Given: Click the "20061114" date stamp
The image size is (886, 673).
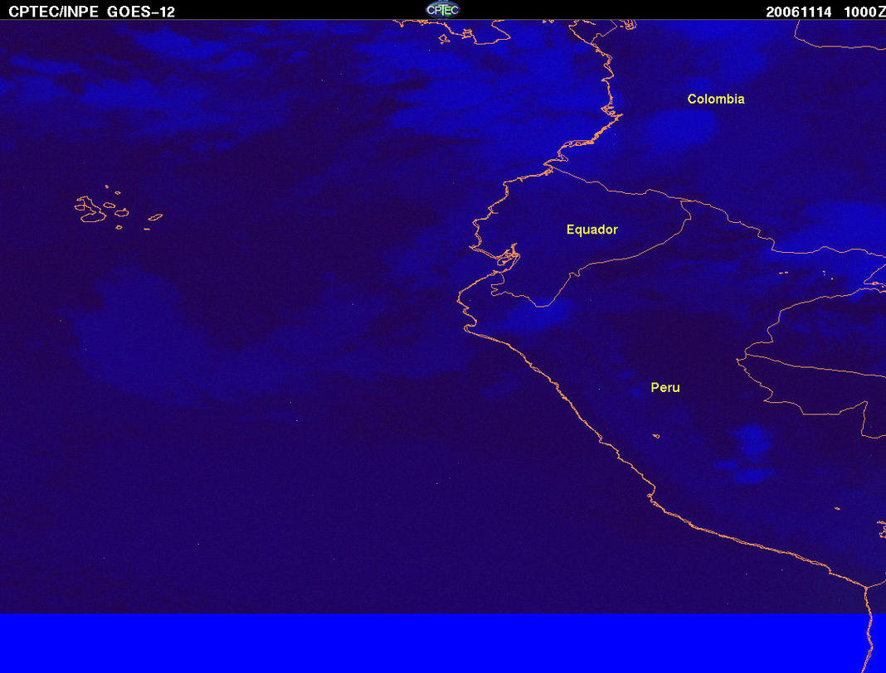Looking at the screenshot, I should pyautogui.click(x=798, y=12).
